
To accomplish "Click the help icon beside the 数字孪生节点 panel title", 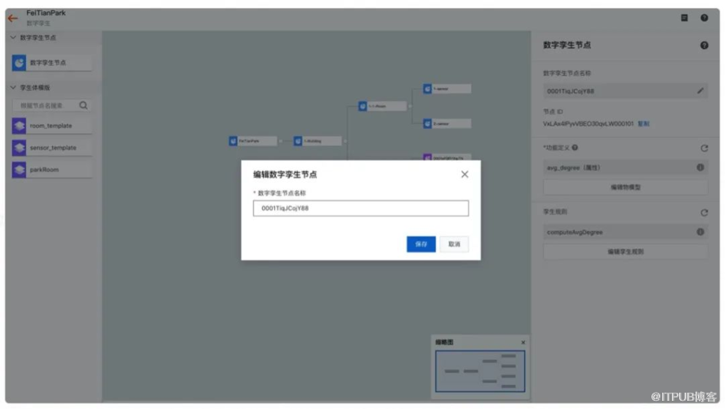I will click(704, 45).
